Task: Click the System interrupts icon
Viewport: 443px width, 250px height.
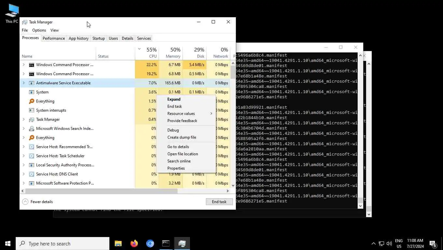Action: point(32,110)
